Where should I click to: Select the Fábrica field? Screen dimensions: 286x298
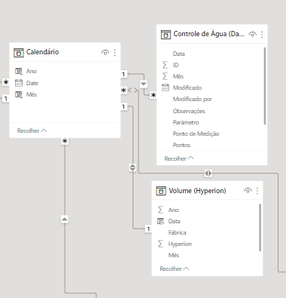[177, 232]
